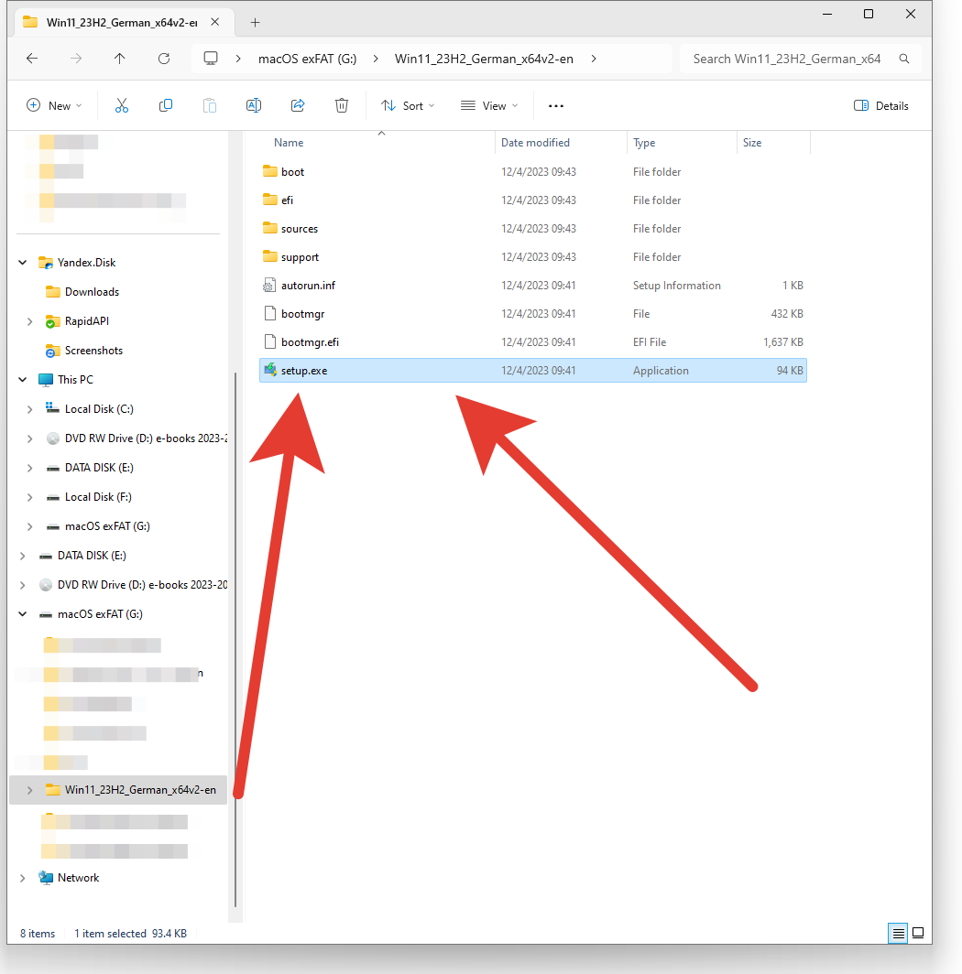Click the Delete trash icon
The height and width of the screenshot is (974, 962).
pos(342,105)
